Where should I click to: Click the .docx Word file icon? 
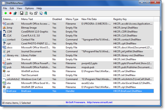[4, 47]
